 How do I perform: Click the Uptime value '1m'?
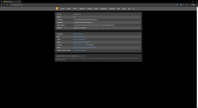[74, 17]
